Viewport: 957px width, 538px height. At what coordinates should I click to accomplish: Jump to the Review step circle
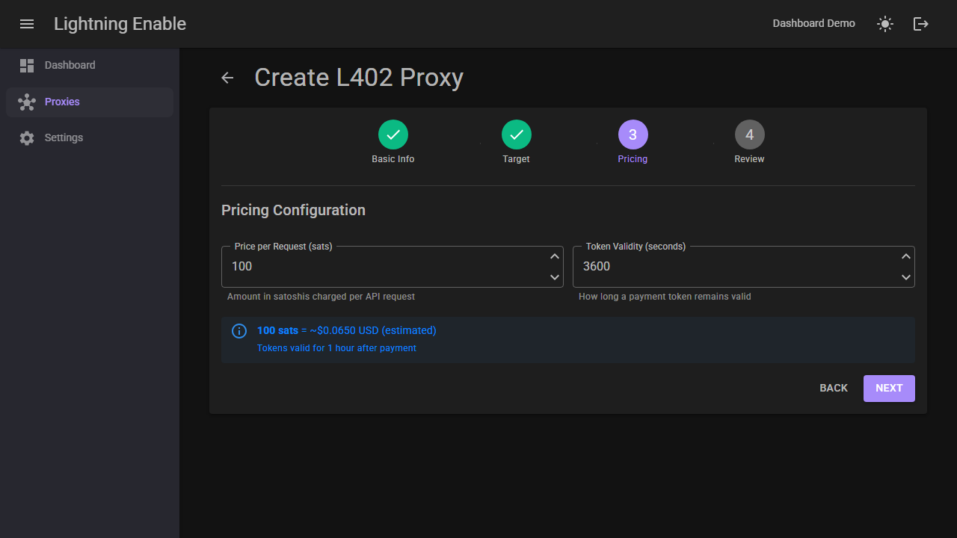749,135
